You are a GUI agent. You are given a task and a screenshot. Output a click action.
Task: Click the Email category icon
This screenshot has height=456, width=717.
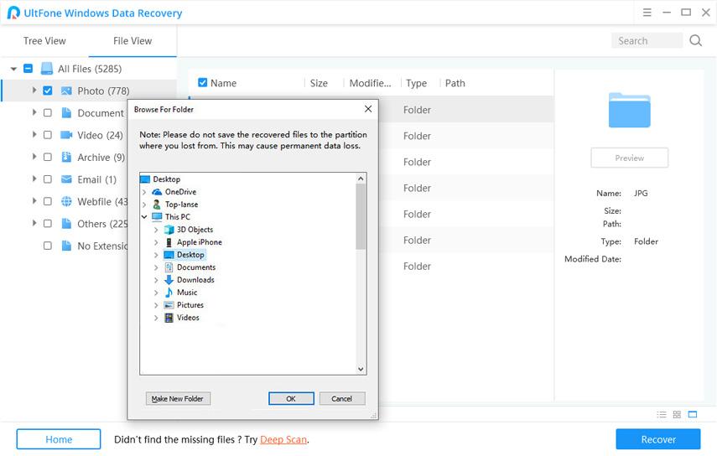coord(66,179)
